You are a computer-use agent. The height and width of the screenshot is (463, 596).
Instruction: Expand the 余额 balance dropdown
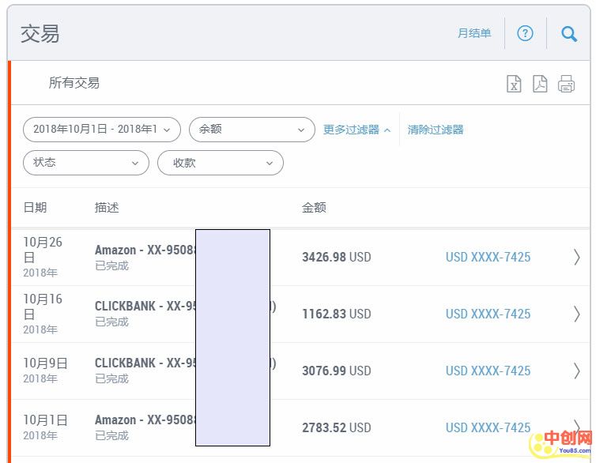[x=251, y=130]
